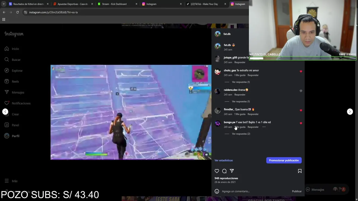The width and height of the screenshot is (358, 201).
Task: Open the Panel dashboard icon
Action: 7,125
